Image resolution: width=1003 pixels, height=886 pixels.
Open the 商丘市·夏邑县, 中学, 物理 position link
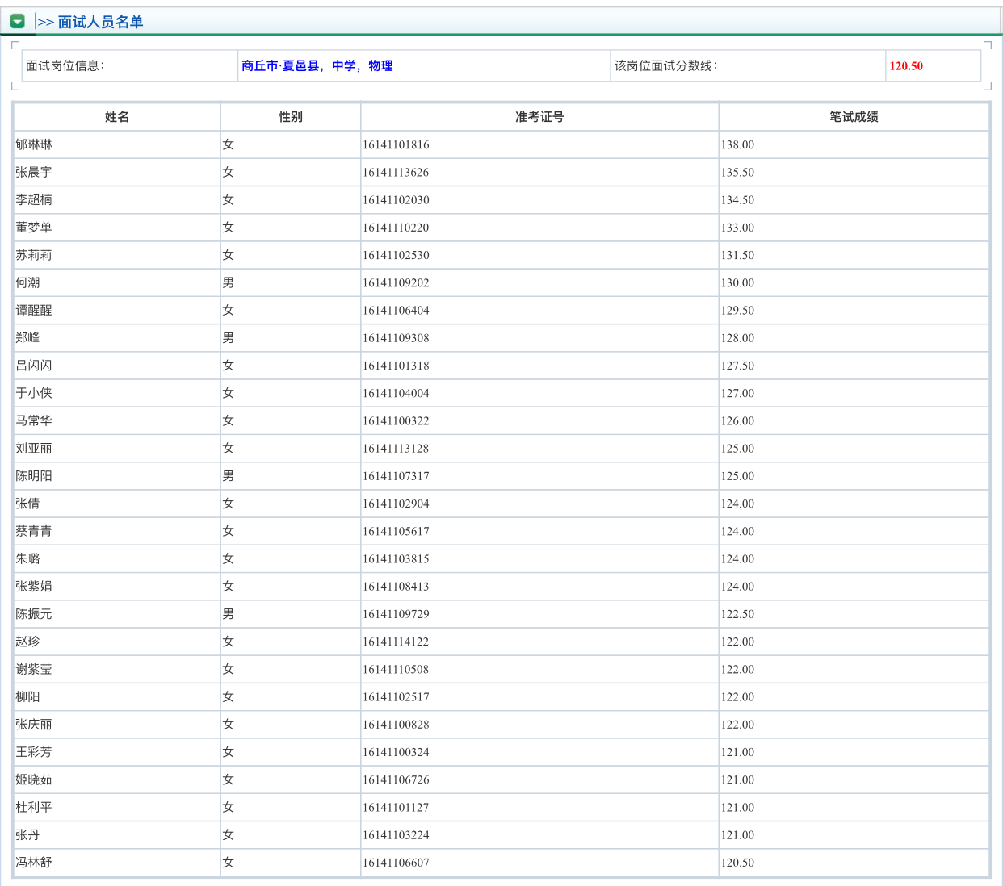pyautogui.click(x=317, y=66)
